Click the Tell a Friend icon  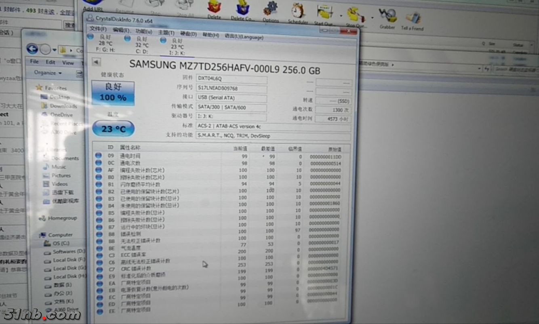pyautogui.click(x=413, y=19)
